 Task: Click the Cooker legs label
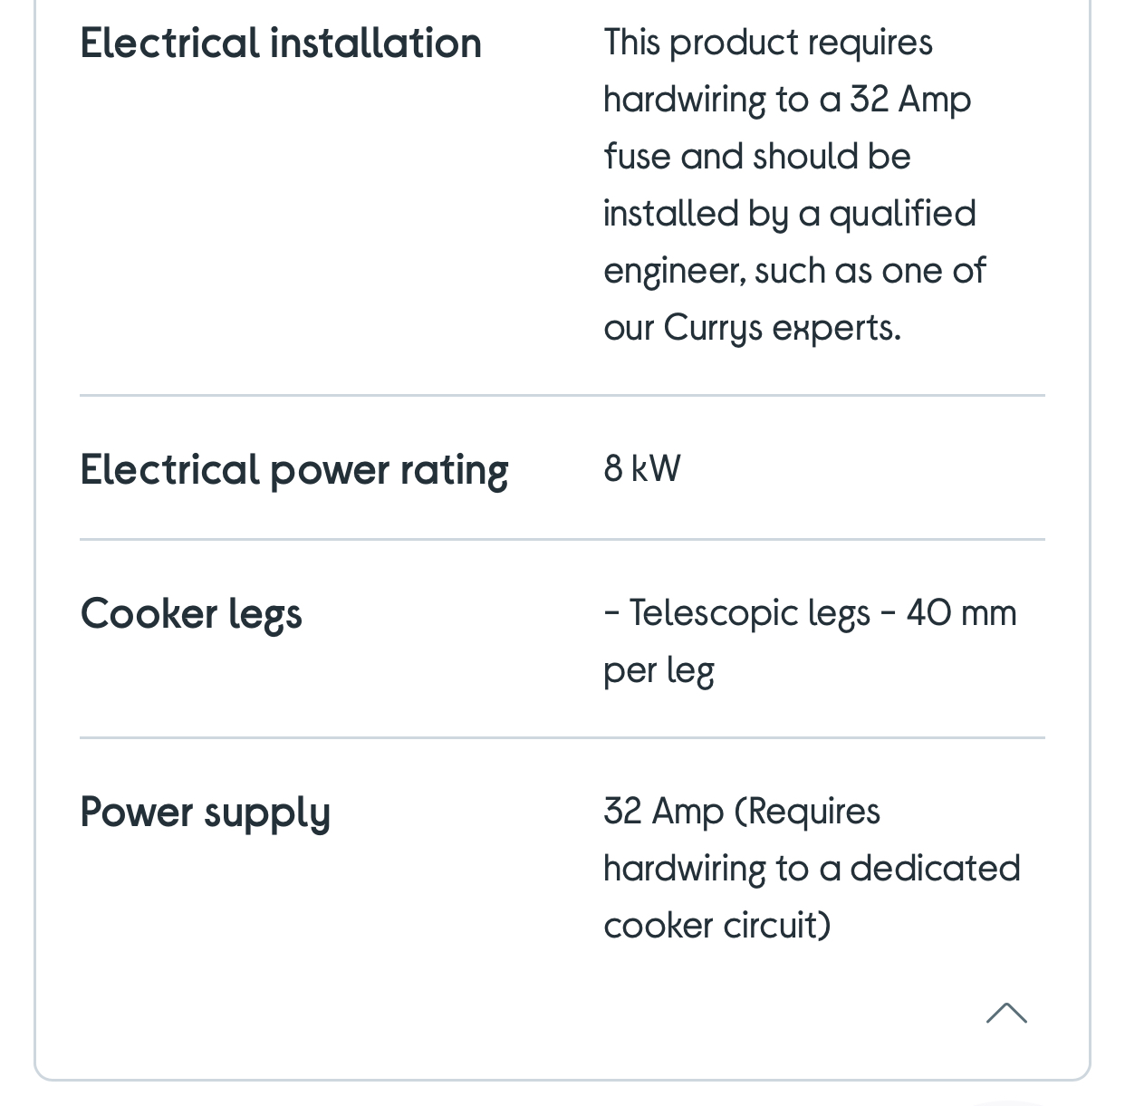click(191, 614)
